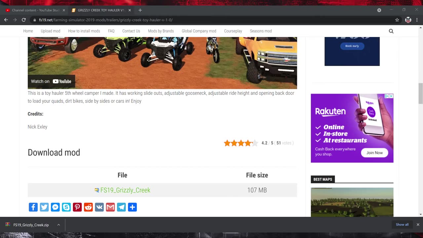Click the Download mod heading

(54, 152)
